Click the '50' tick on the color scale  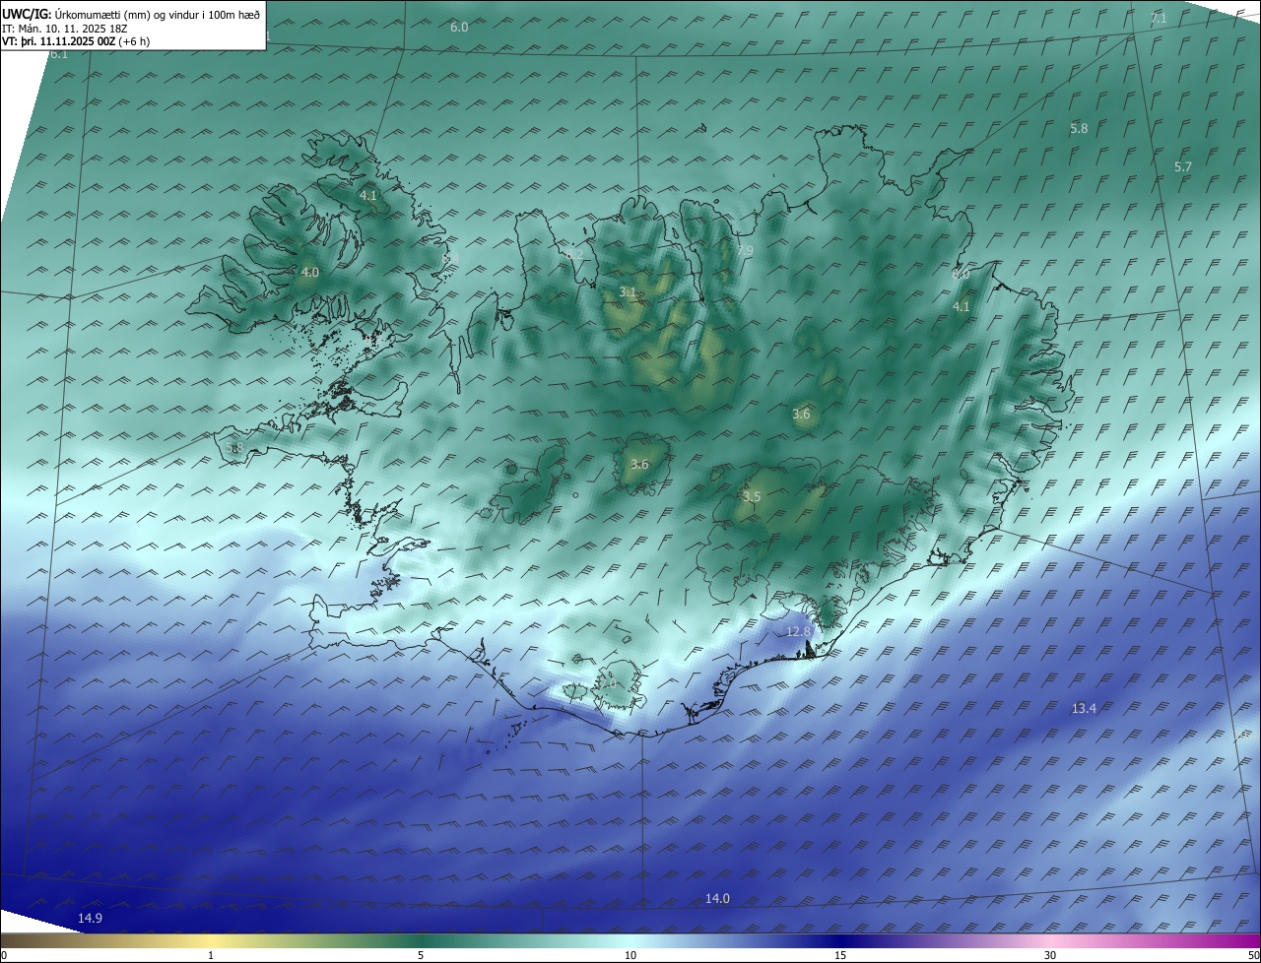pyautogui.click(x=1253, y=955)
